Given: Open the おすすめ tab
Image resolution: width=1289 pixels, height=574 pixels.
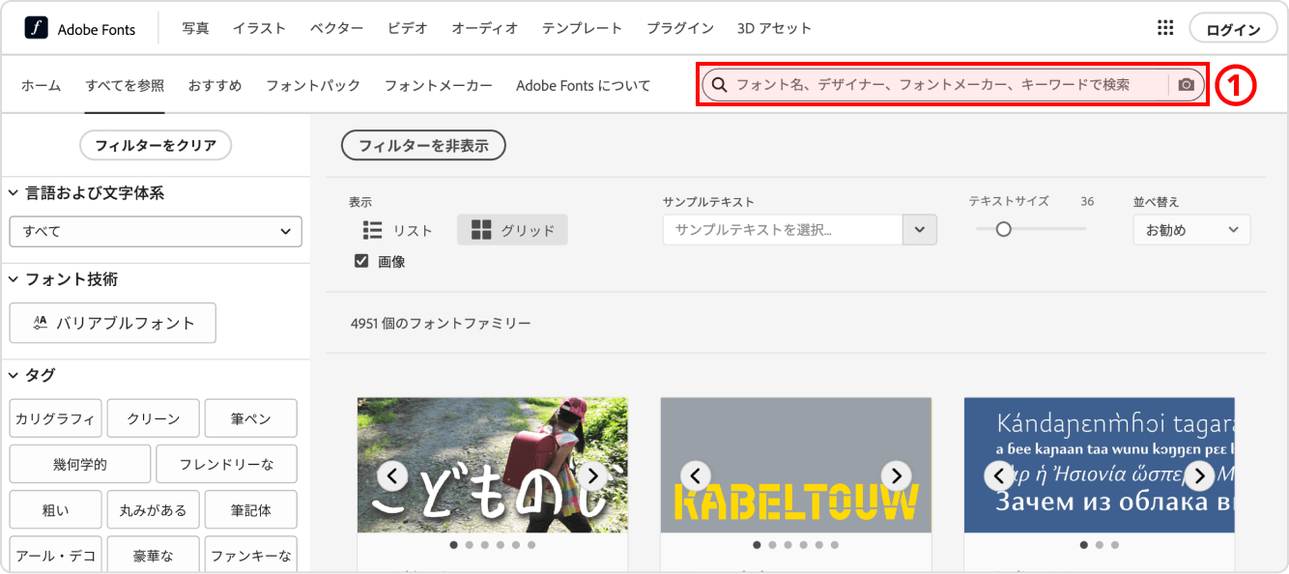Looking at the screenshot, I should click(x=215, y=85).
